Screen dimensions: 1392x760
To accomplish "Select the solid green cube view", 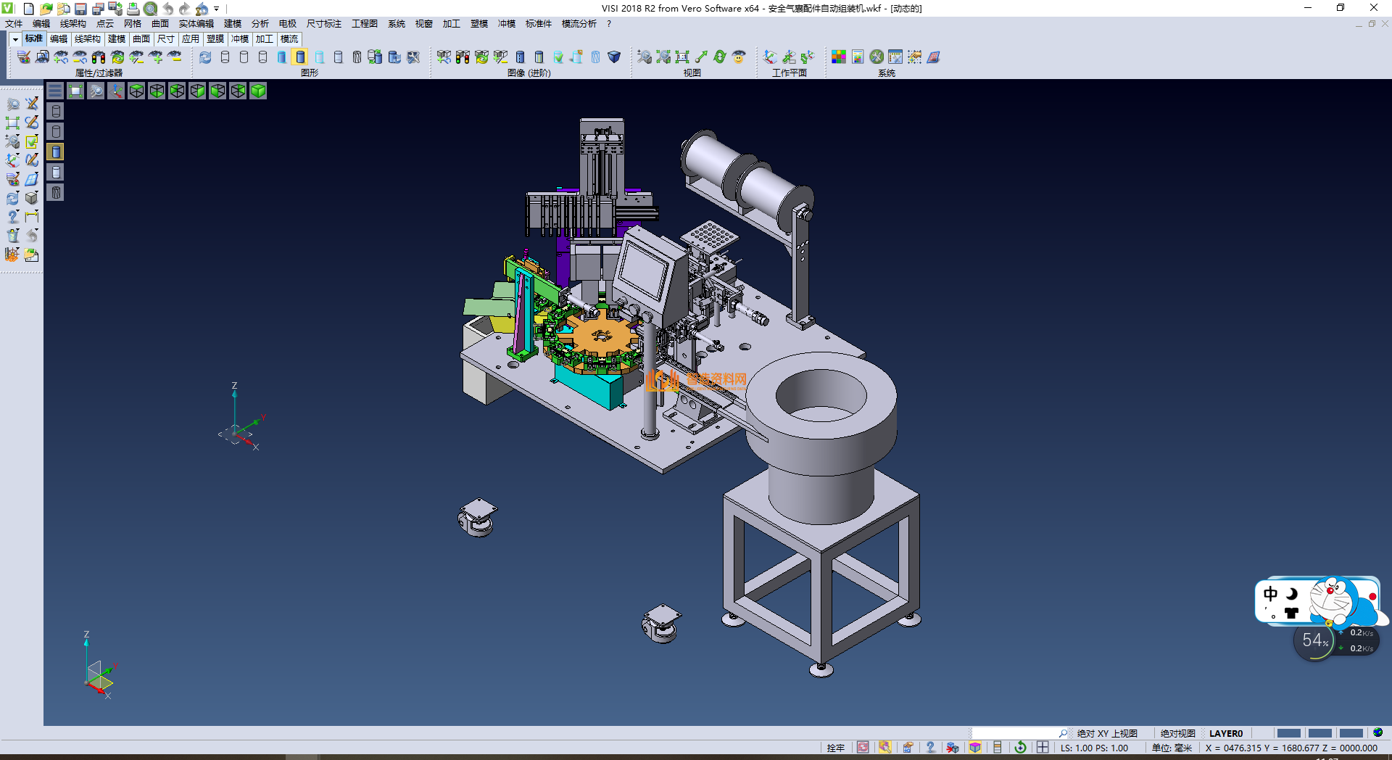I will pyautogui.click(x=258, y=91).
